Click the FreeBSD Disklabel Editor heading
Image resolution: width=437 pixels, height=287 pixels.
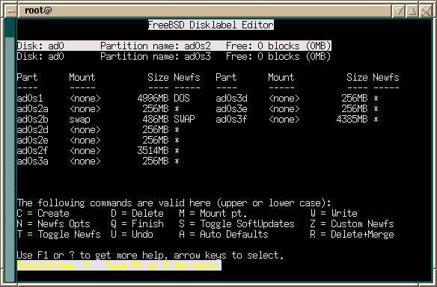211,25
